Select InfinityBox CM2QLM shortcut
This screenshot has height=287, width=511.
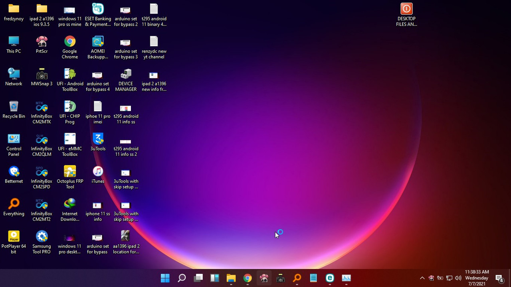click(42, 145)
